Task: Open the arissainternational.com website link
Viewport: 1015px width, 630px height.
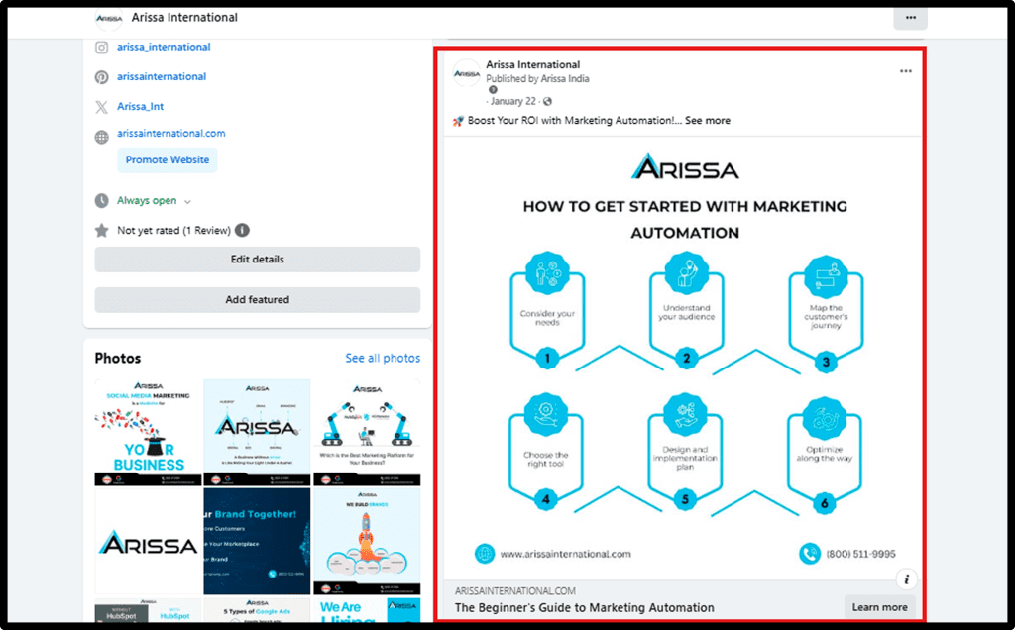Action: tap(171, 134)
